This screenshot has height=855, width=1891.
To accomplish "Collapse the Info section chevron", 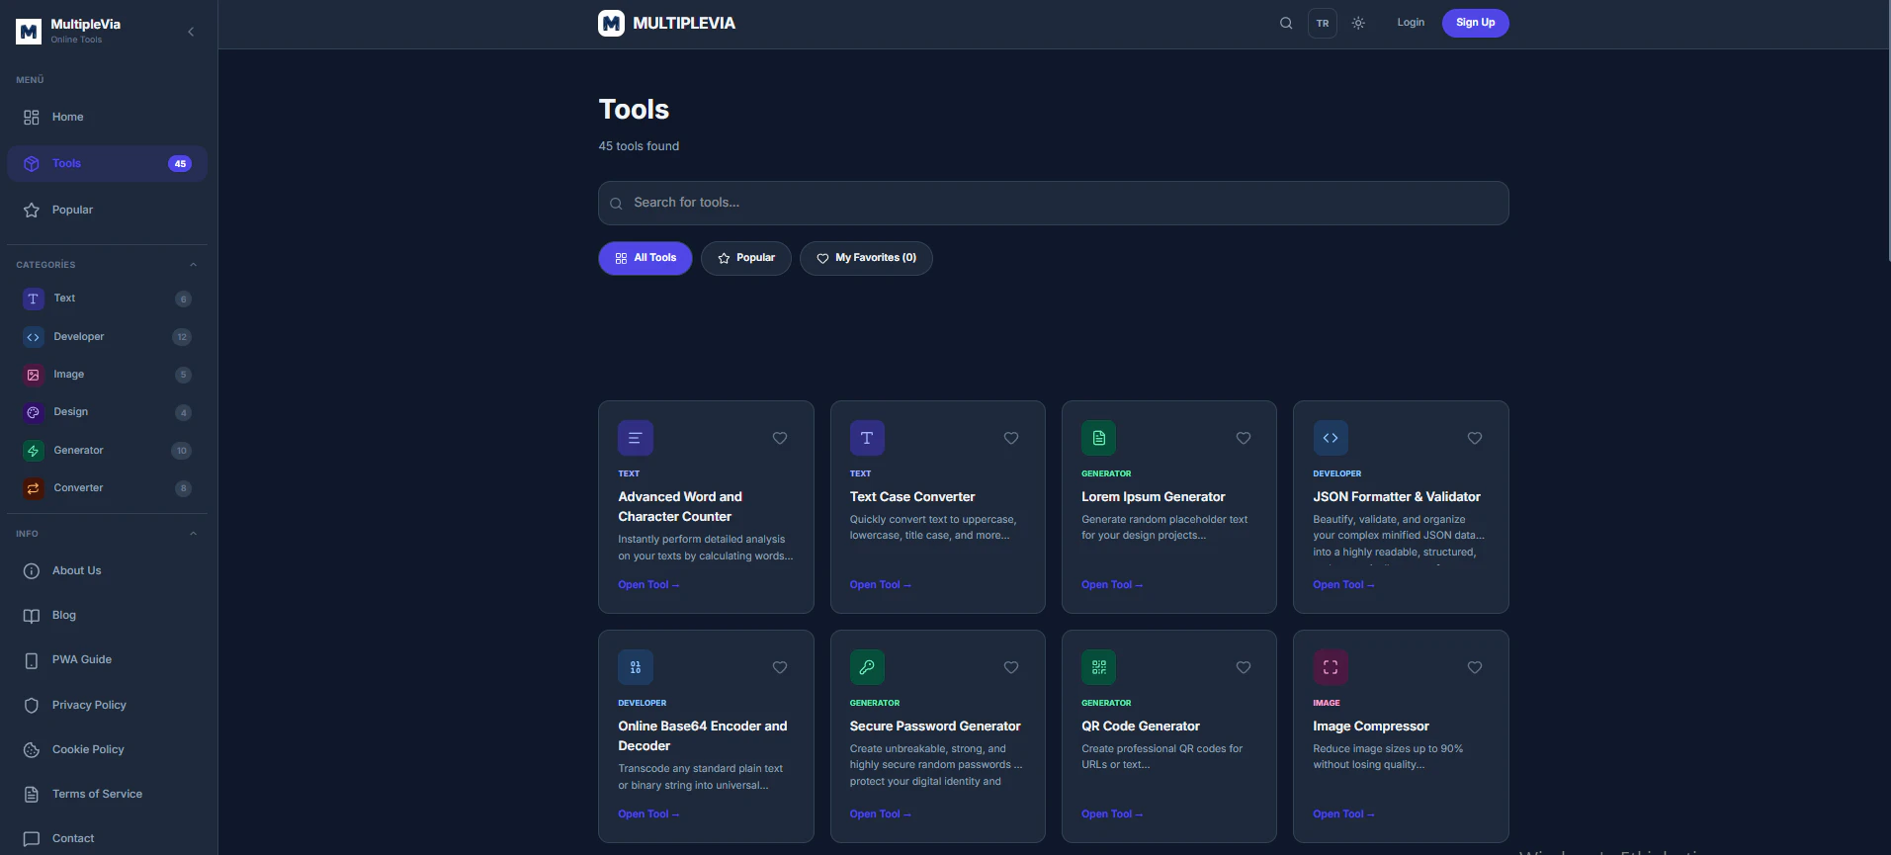I will 193,534.
